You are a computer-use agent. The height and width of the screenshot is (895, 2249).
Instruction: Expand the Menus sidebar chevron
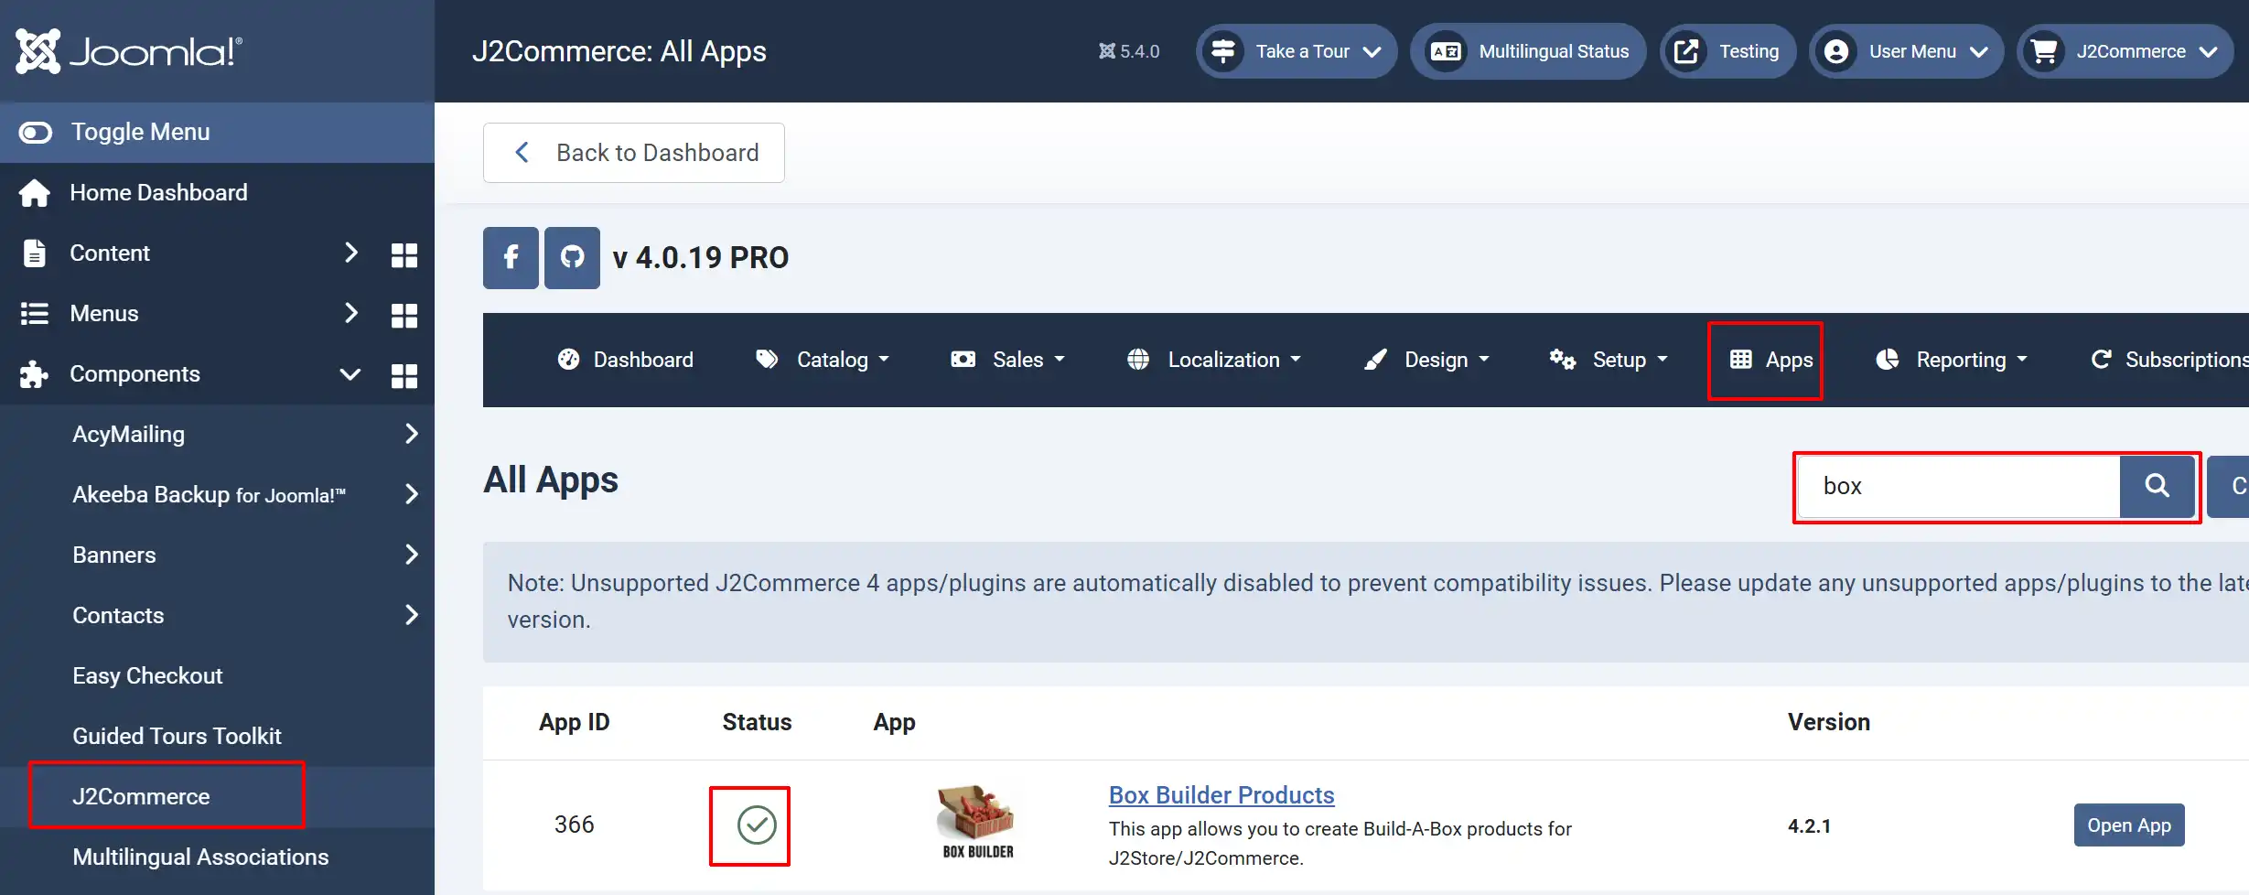tap(350, 313)
